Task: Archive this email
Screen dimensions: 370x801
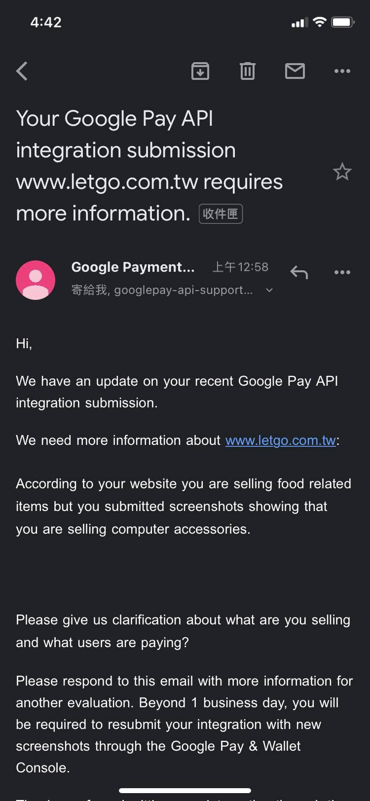Action: 200,71
